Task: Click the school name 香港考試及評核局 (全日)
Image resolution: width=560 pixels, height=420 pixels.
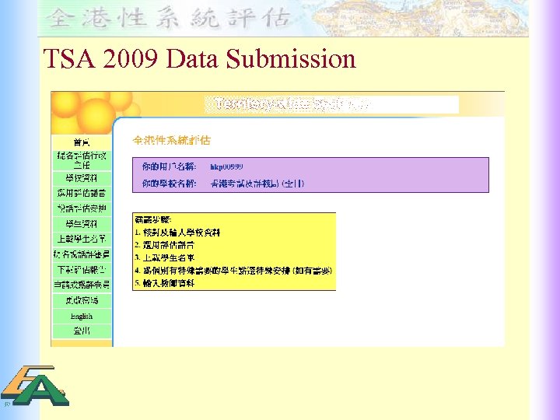Action: [x=257, y=184]
